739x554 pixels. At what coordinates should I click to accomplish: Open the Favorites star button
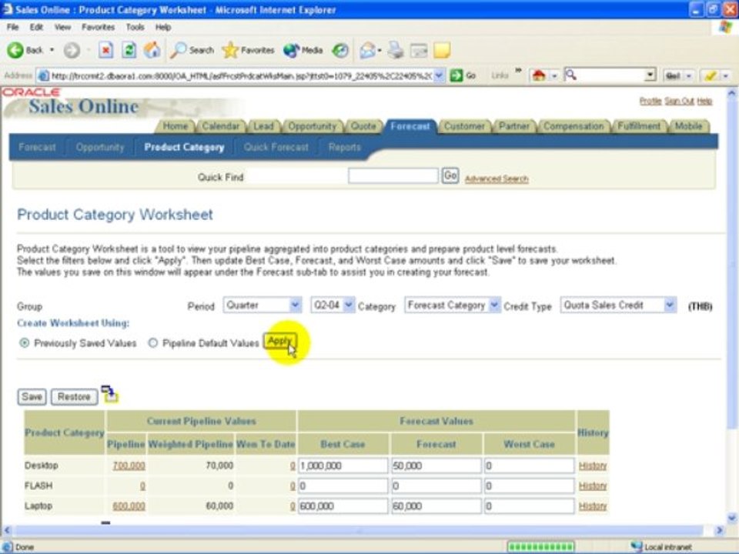tap(249, 50)
